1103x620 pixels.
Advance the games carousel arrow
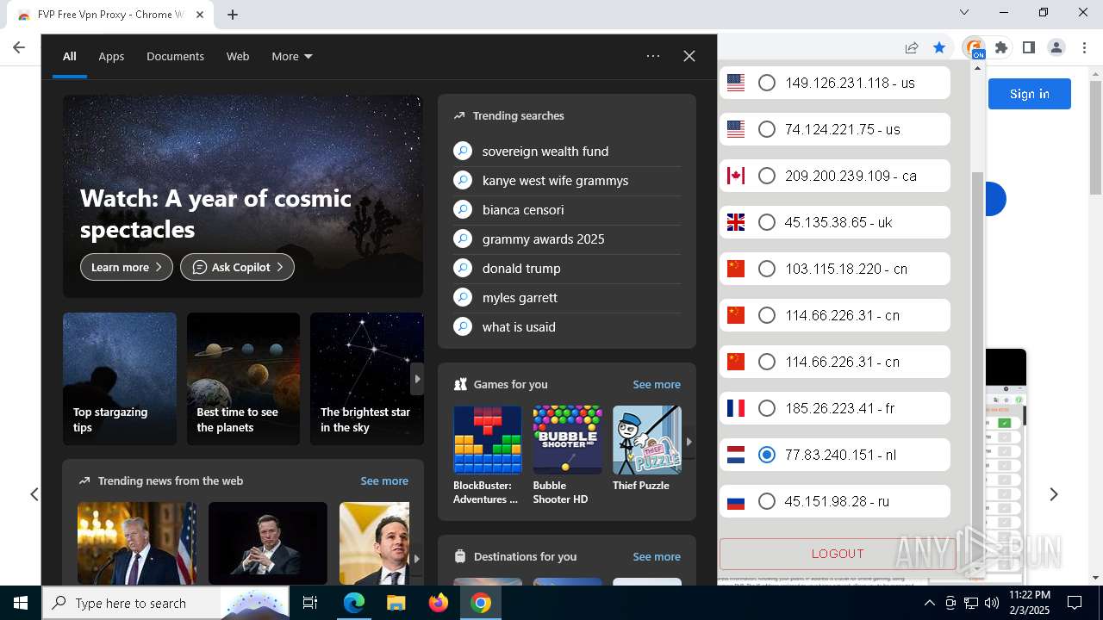[689, 442]
